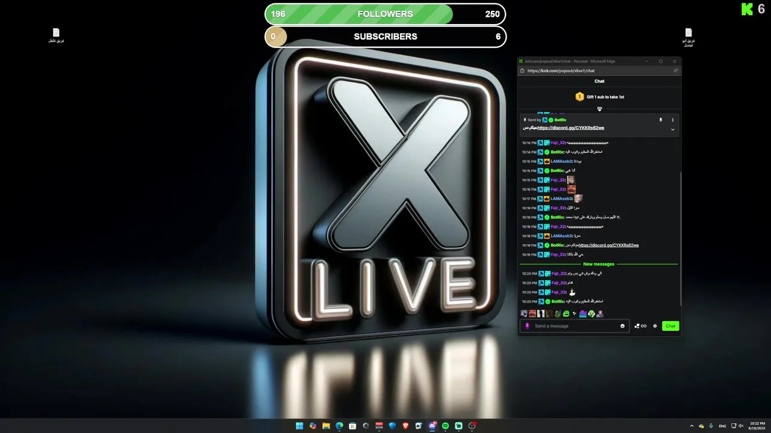Image resolution: width=771 pixels, height=433 pixels.
Task: Click LAMAsxb3 username at 10:15 PM
Action: (561, 161)
